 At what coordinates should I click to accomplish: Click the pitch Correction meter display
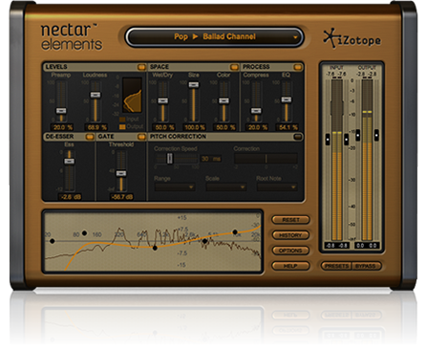click(266, 159)
